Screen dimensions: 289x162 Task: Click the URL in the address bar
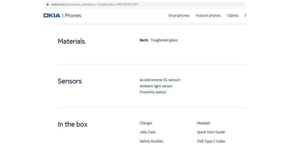point(94,4)
